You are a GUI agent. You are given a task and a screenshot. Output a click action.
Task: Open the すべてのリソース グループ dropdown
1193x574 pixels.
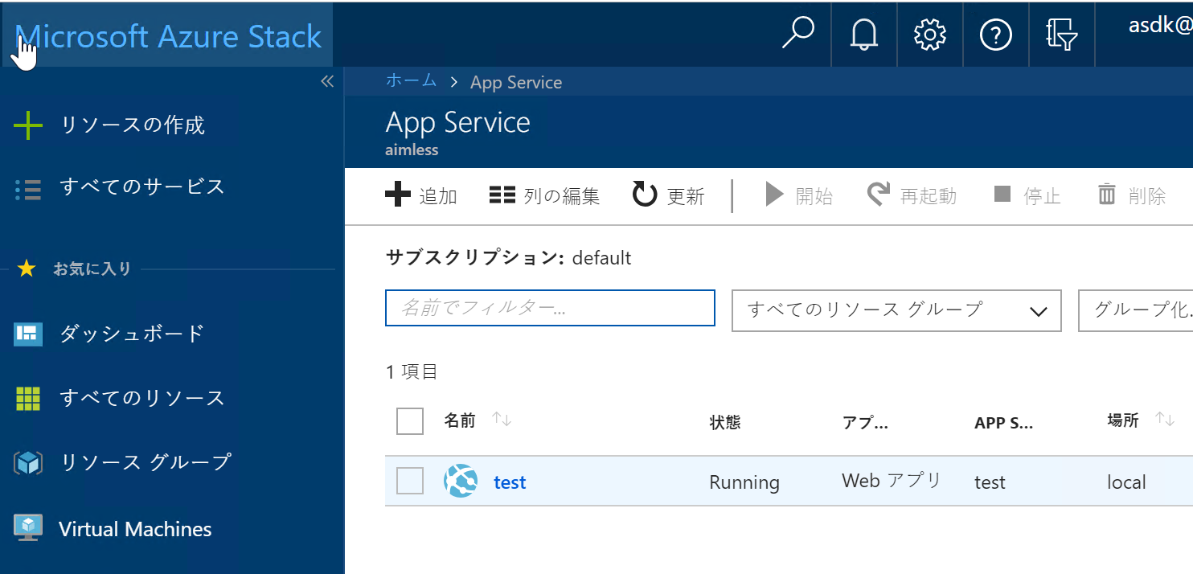(896, 310)
